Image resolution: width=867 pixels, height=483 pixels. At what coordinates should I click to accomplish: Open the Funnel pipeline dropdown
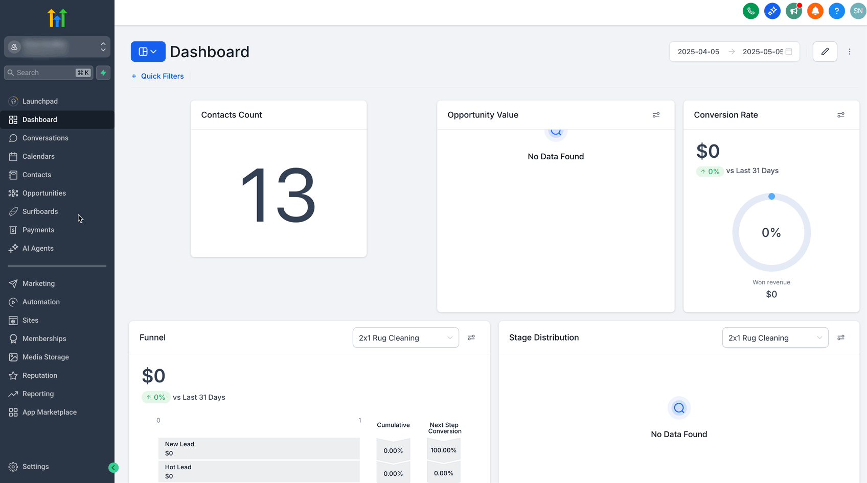click(x=405, y=338)
